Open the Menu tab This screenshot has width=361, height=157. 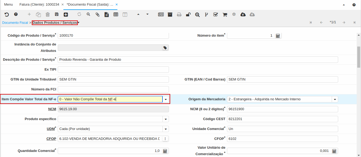point(8,5)
